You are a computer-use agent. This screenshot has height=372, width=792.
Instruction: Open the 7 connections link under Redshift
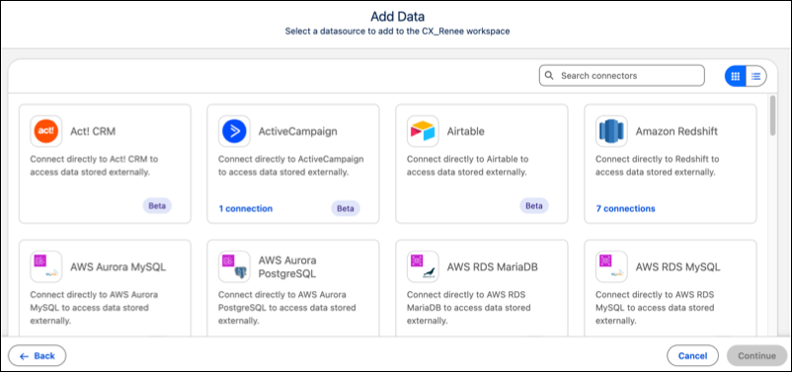[x=625, y=208]
